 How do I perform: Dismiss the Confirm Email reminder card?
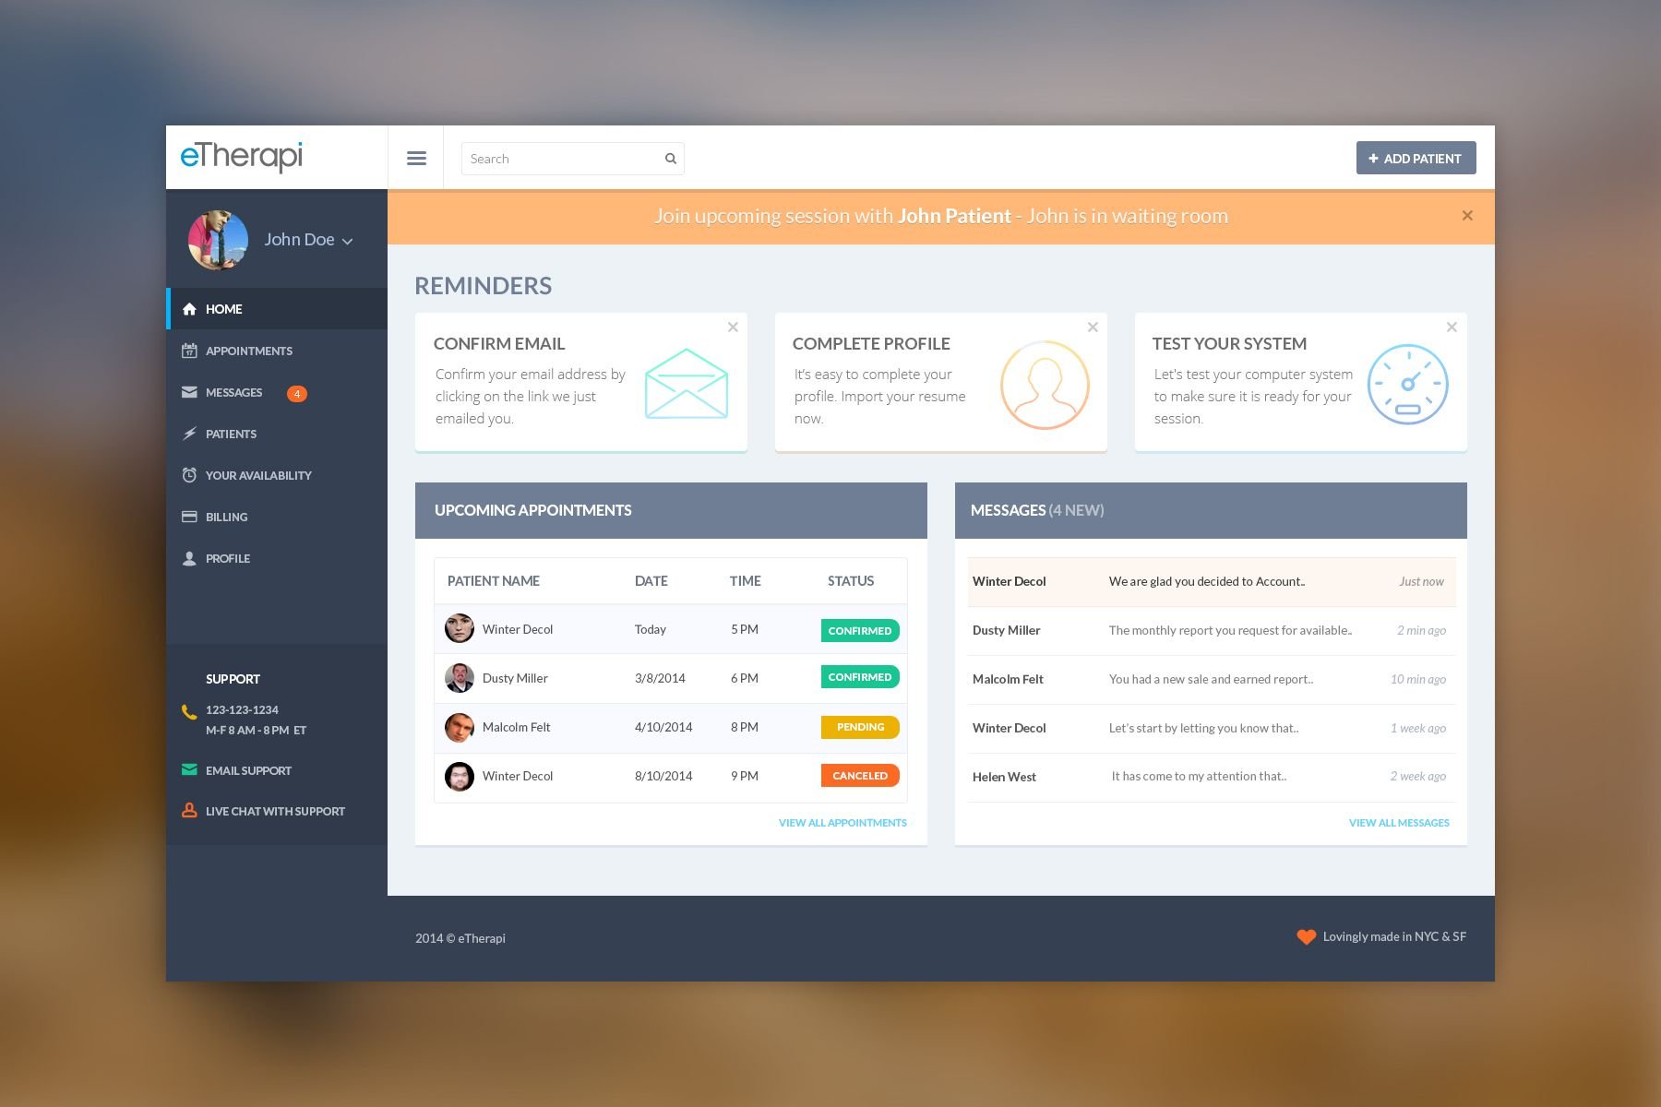[x=733, y=327]
